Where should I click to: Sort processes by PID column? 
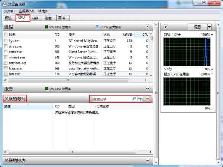(x=57, y=35)
